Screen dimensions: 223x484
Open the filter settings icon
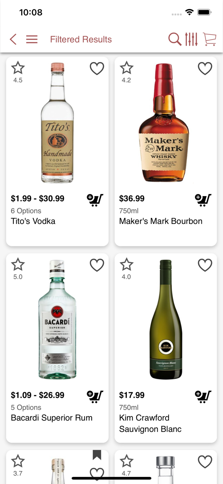tap(191, 39)
